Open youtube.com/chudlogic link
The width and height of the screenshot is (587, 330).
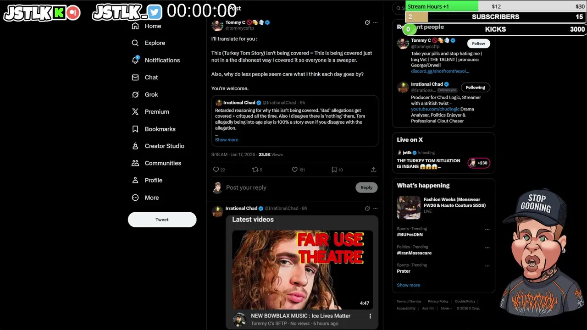(435, 109)
